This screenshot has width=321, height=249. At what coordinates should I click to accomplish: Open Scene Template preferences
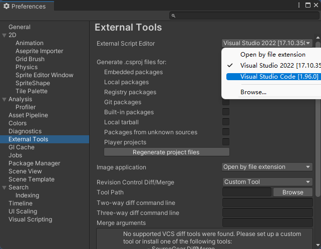[x=32, y=179]
